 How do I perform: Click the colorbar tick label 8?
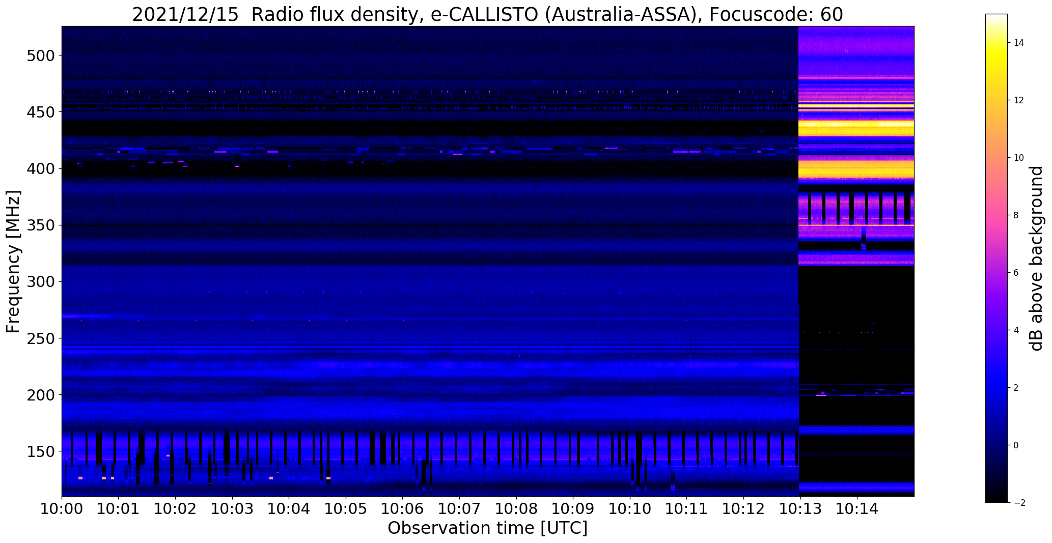pos(1016,215)
